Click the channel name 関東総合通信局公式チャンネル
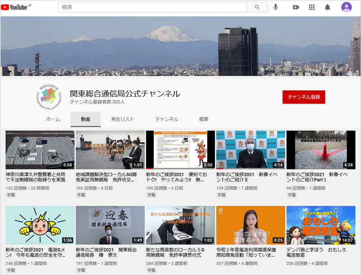The width and height of the screenshot is (361, 275). [125, 94]
